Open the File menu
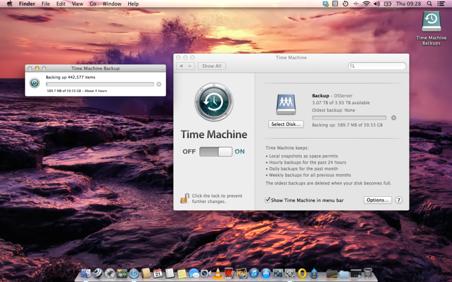Screen dimensions: 452x282 [46, 4]
